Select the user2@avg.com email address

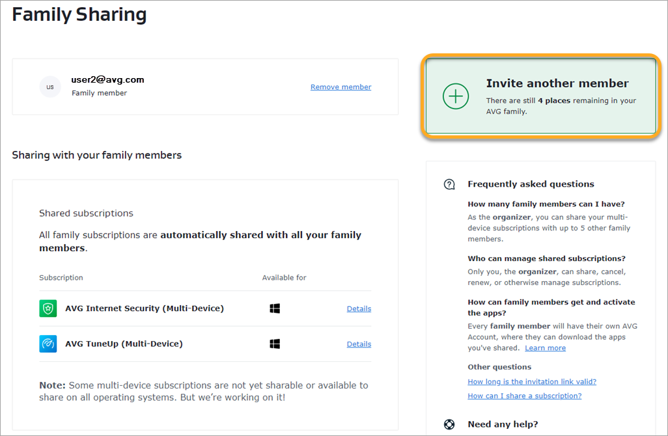(x=107, y=80)
